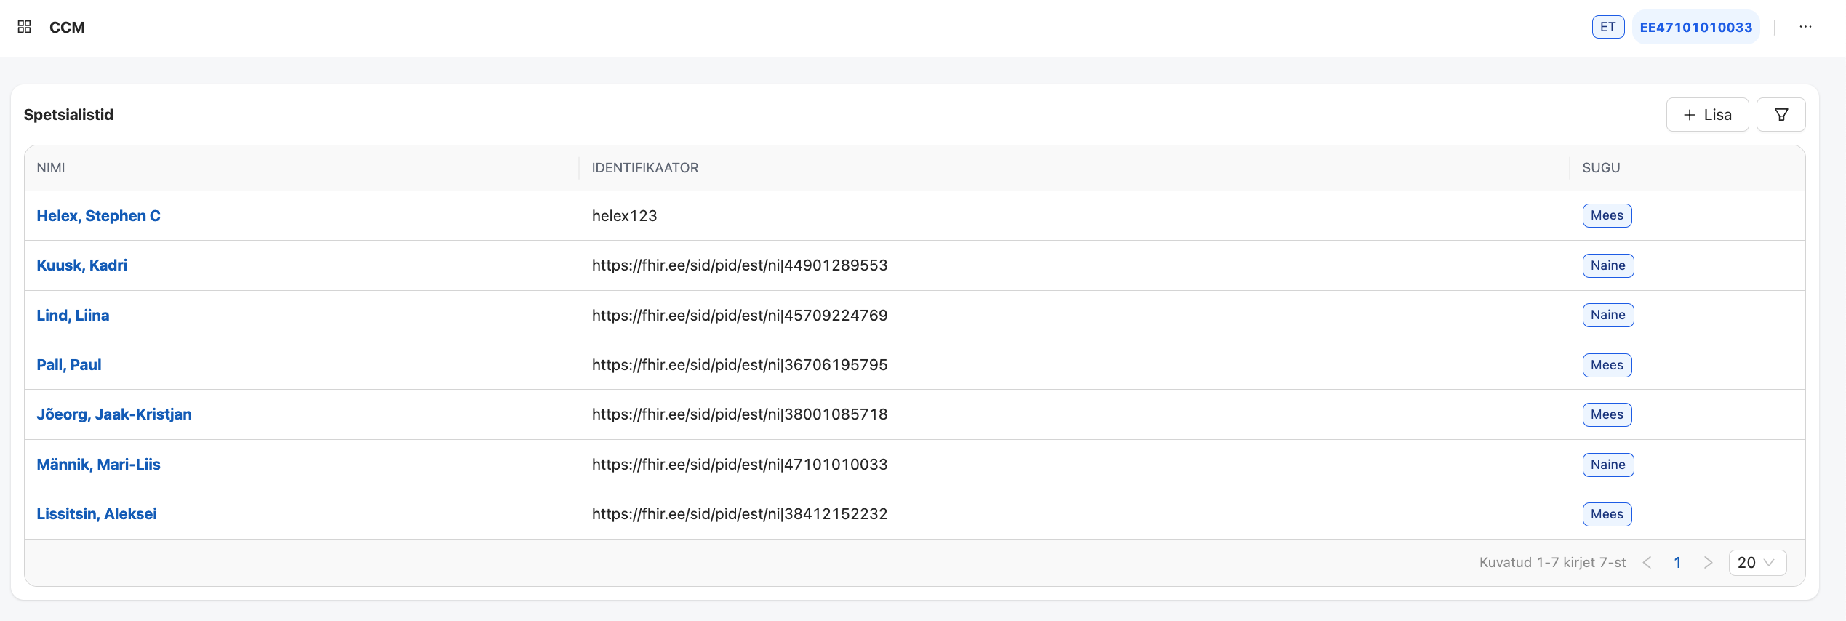The height and width of the screenshot is (621, 1846).
Task: Switch language using the ET button
Action: 1607,27
